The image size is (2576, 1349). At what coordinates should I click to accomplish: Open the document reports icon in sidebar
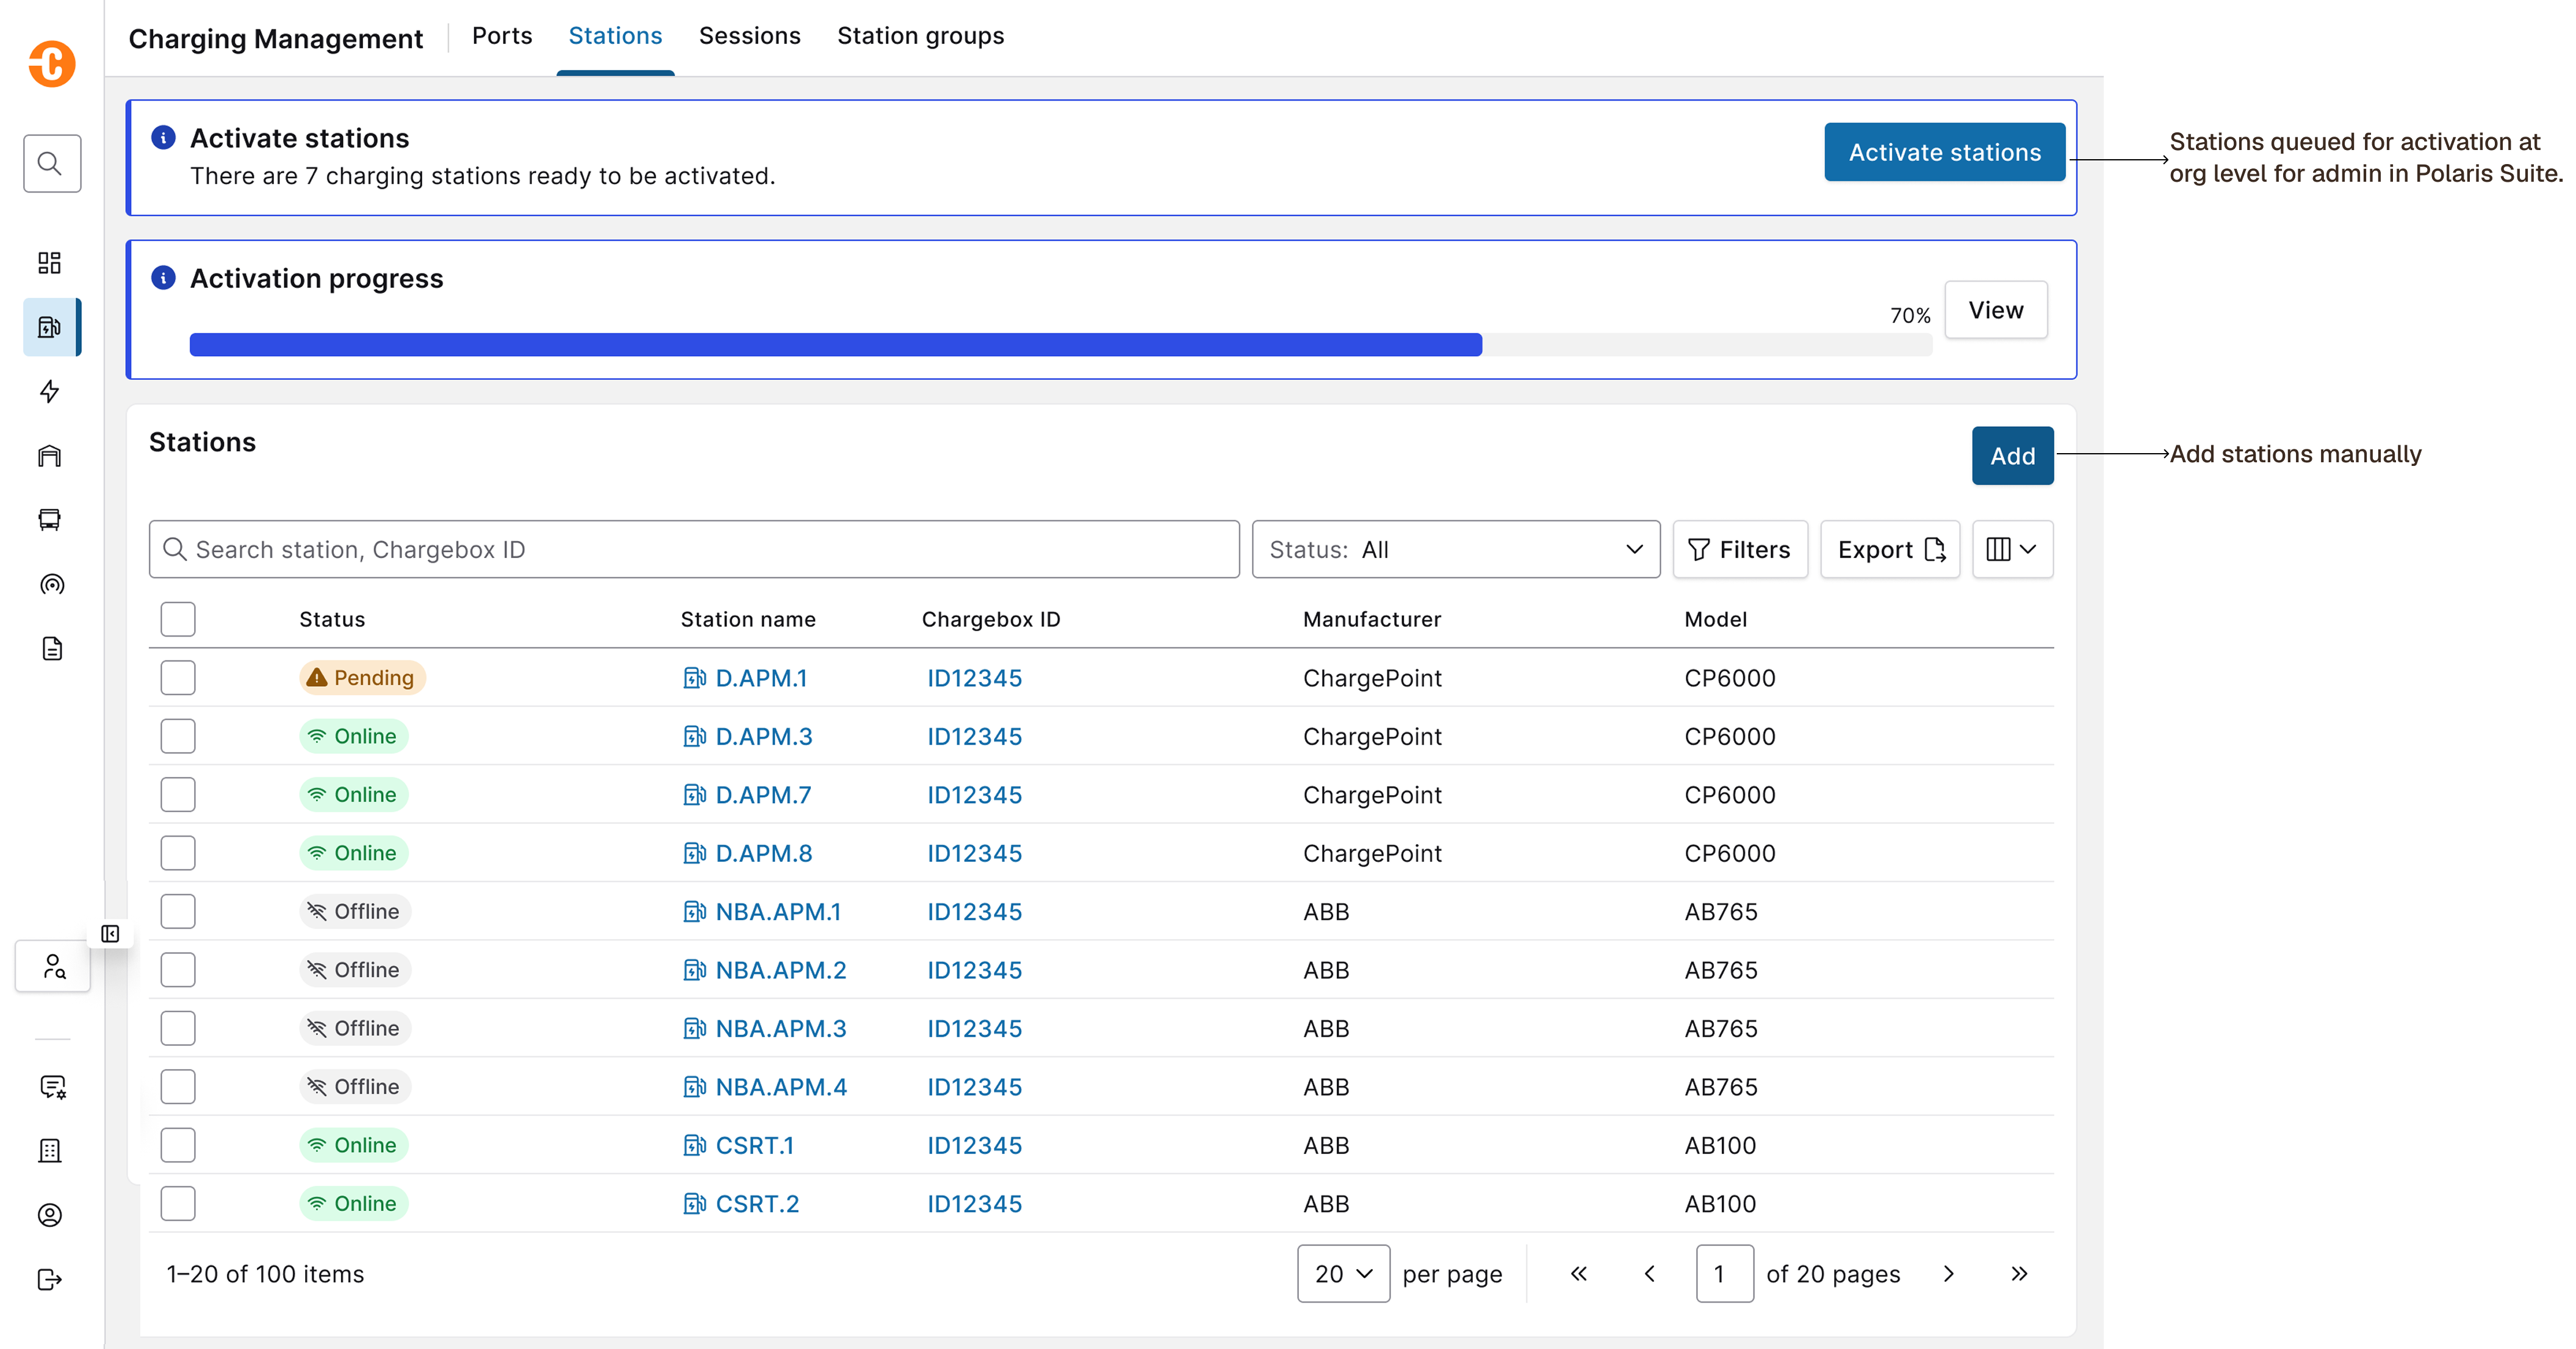52,648
